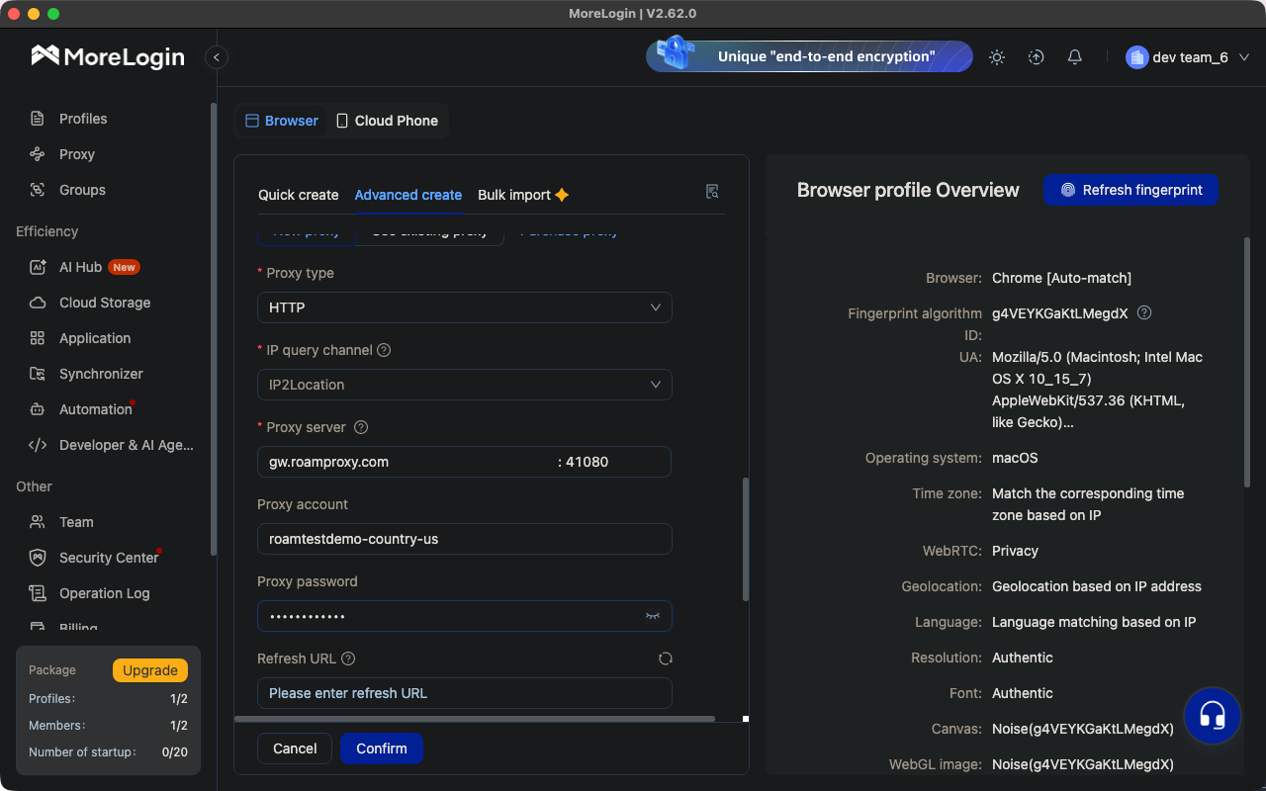Open the Proxy section icon
Image resolution: width=1266 pixels, height=791 pixels.
38,154
